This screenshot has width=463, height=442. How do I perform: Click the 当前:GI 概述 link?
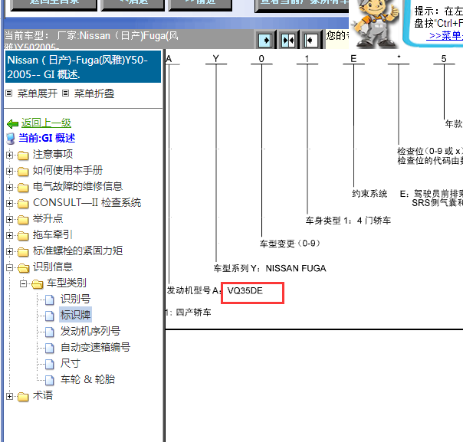coord(47,138)
